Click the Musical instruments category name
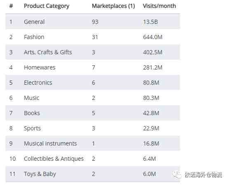Screen dimensions: 229x185 click(x=50, y=143)
